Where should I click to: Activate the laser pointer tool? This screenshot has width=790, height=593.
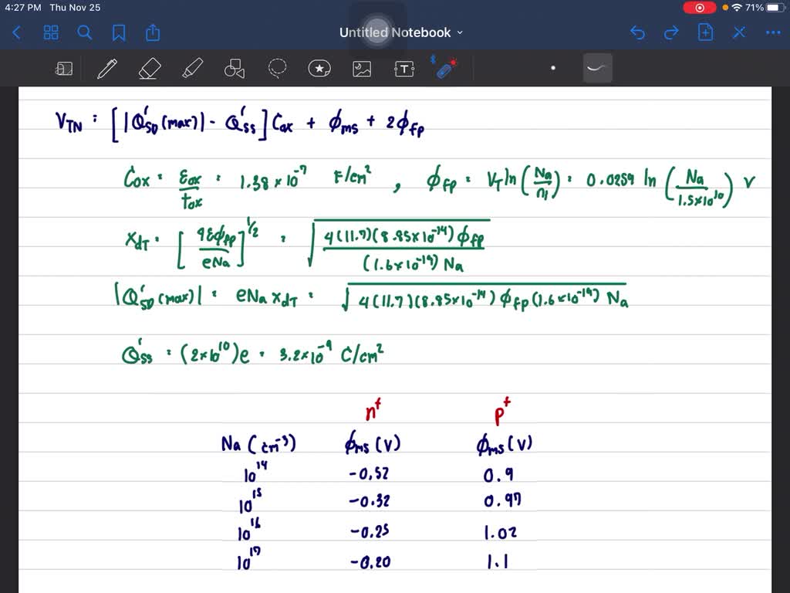tap(444, 68)
